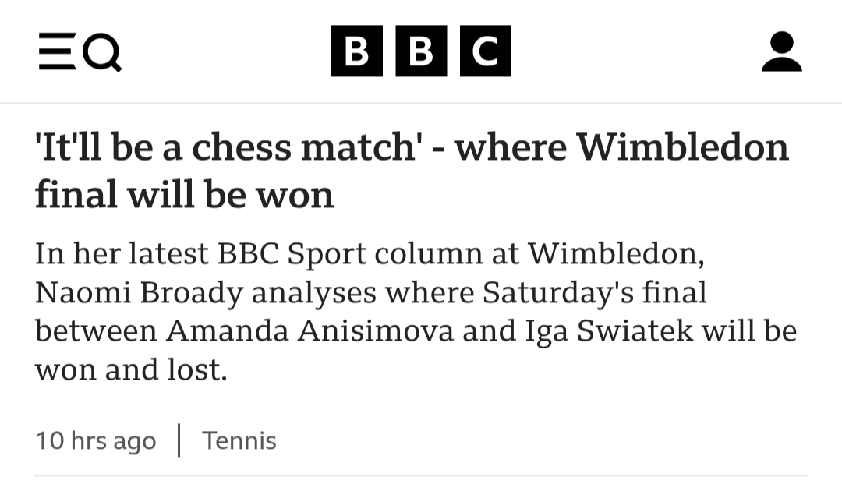
Task: Click 'final will be won' headline line
Action: click(x=184, y=194)
